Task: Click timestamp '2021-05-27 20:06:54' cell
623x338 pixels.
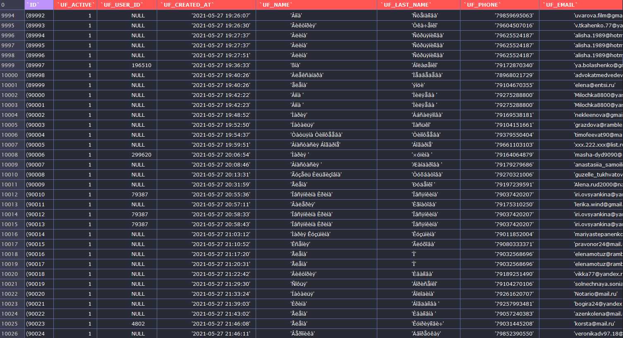Action: tap(206, 155)
